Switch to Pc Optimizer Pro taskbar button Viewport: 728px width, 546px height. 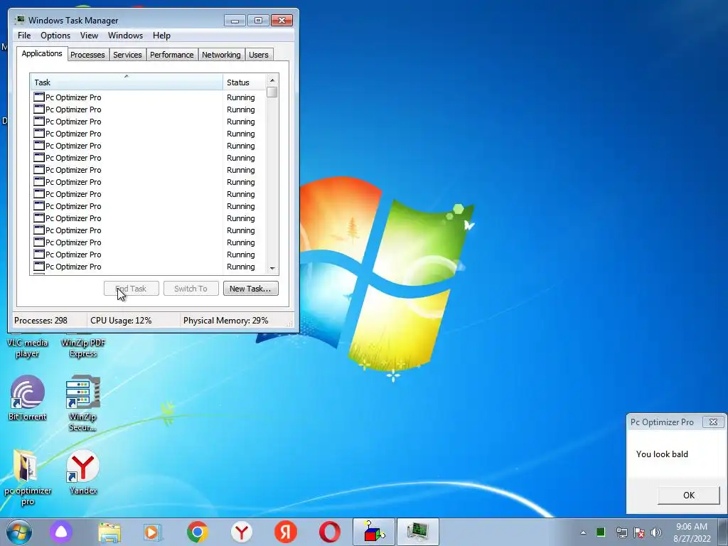pos(374,532)
